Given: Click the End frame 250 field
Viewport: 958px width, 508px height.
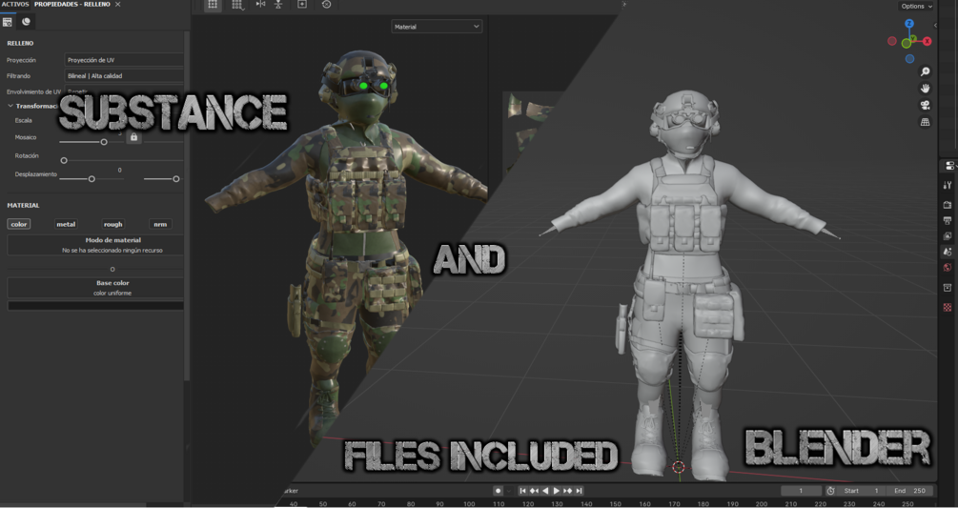Looking at the screenshot, I should coord(909,490).
